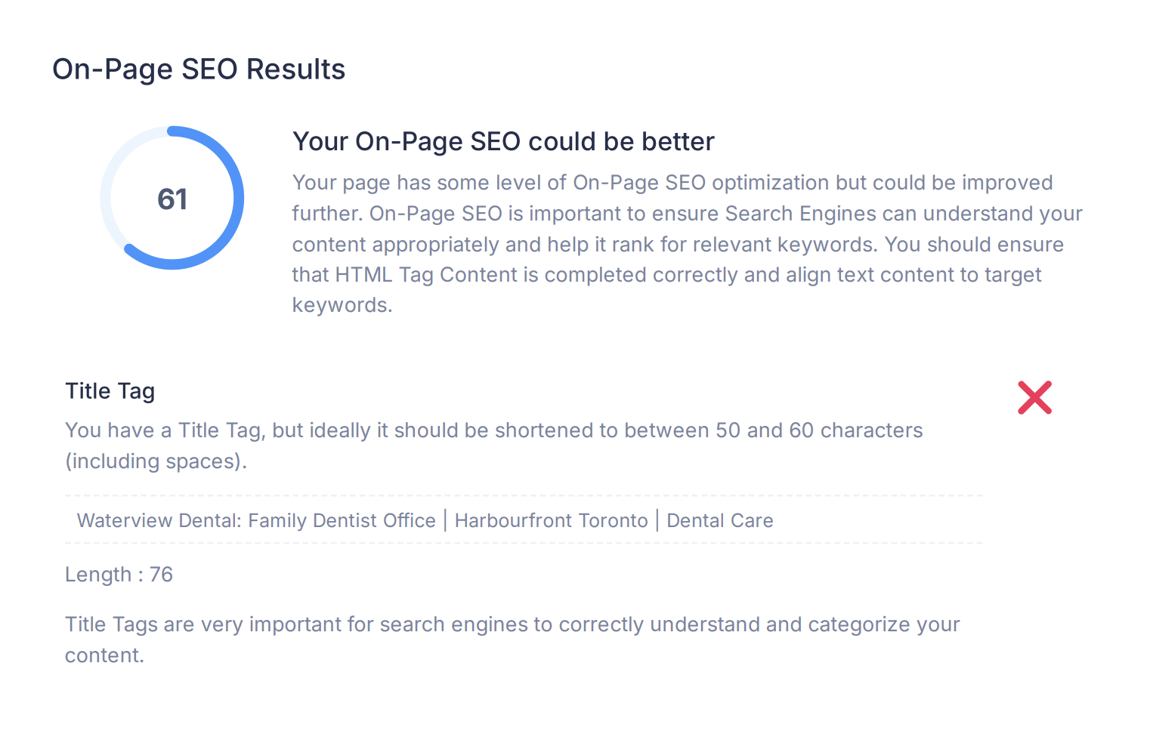Select the Waterview Dental title tag text
1150x734 pixels.
click(425, 520)
